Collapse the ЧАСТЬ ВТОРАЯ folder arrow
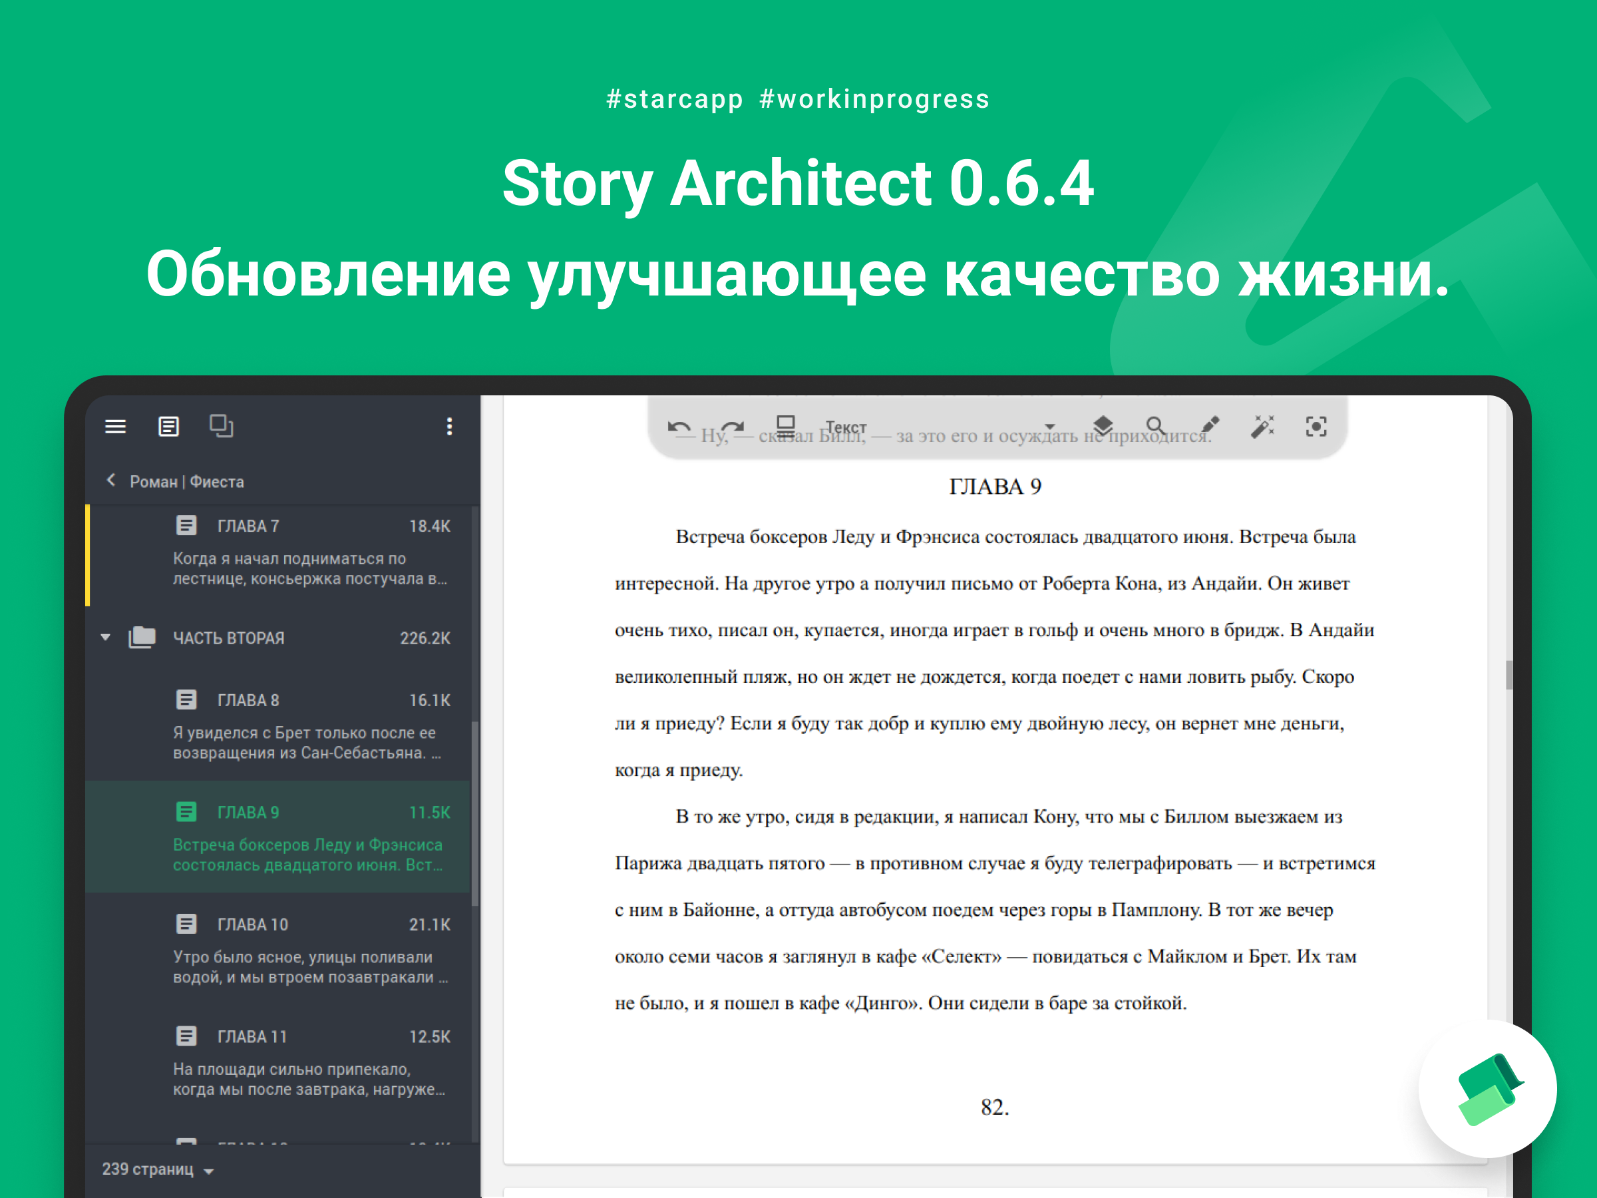 [x=105, y=637]
